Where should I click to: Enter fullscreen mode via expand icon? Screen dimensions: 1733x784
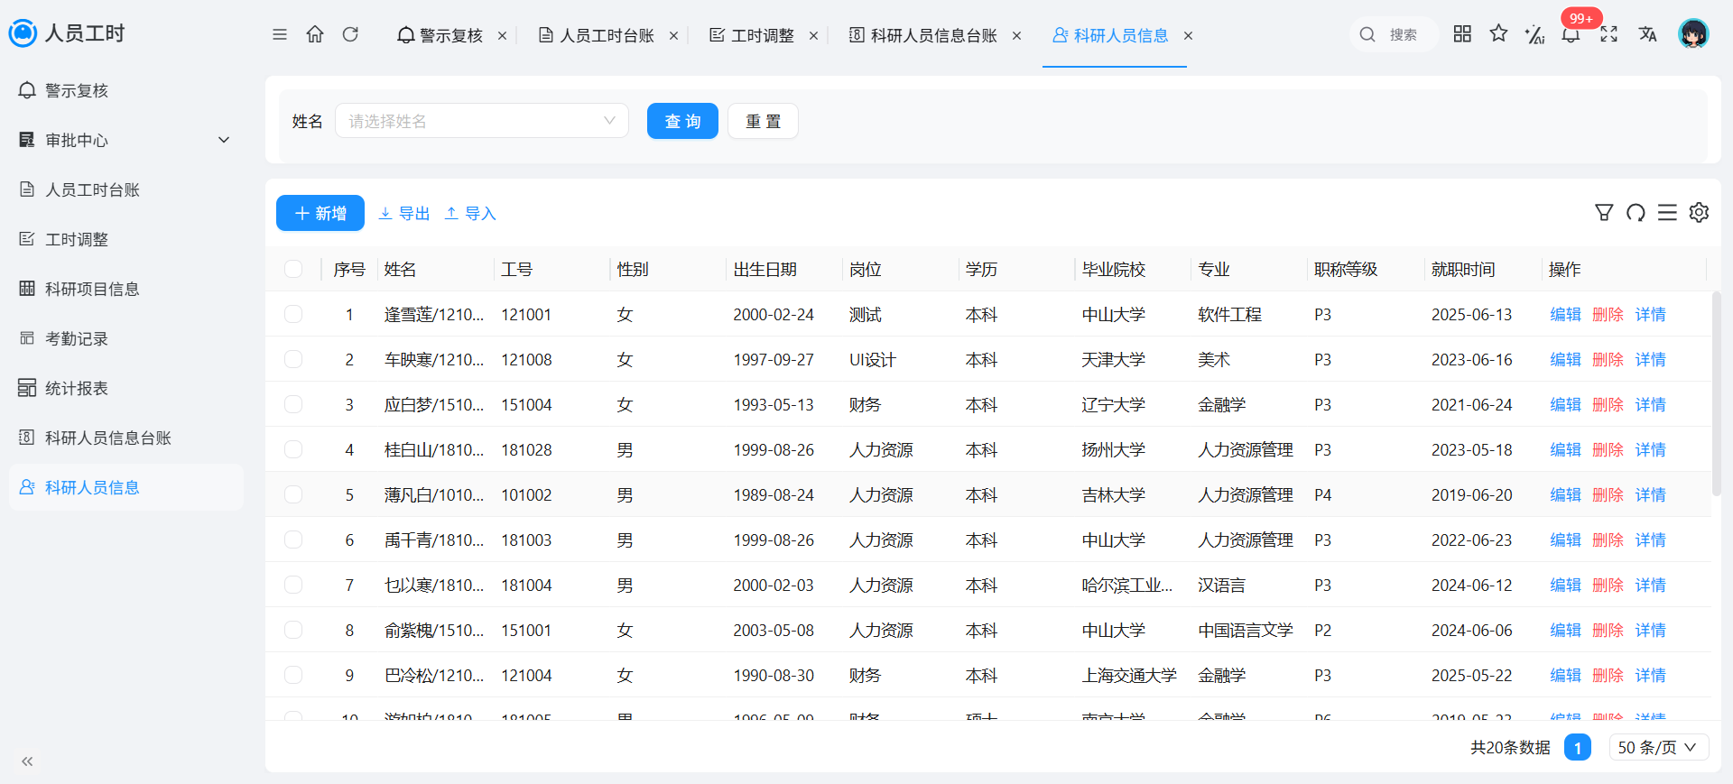pos(1608,34)
